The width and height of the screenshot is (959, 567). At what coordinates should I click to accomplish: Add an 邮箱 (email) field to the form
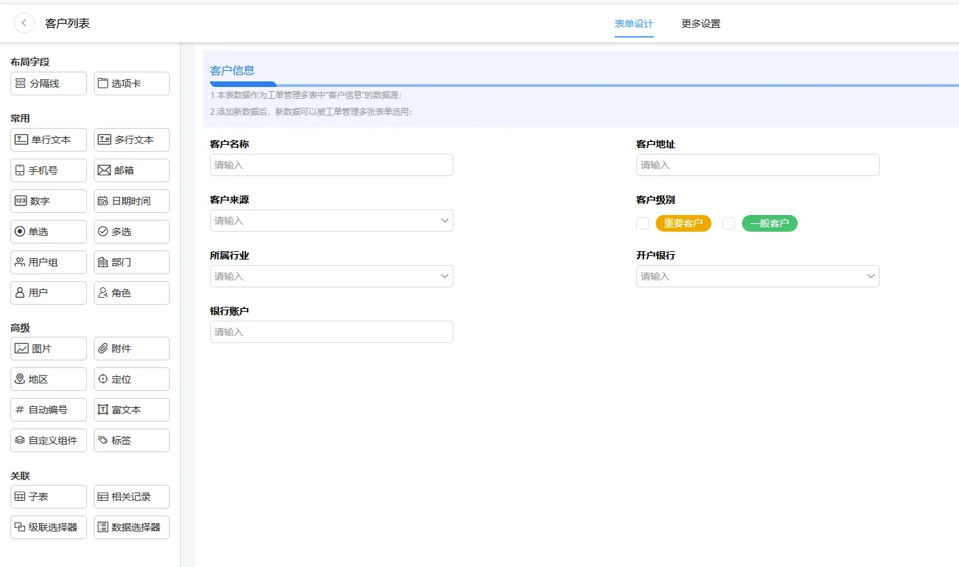click(x=131, y=170)
